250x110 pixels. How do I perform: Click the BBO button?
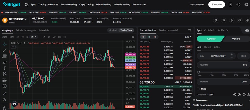click(243, 56)
